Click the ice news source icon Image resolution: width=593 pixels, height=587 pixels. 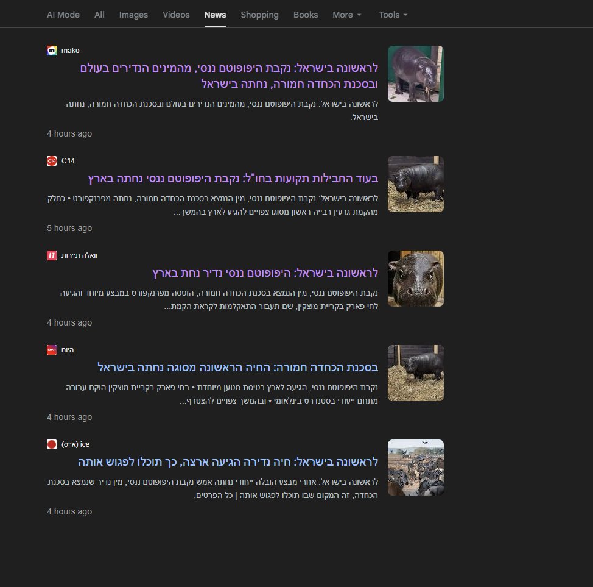click(x=52, y=444)
